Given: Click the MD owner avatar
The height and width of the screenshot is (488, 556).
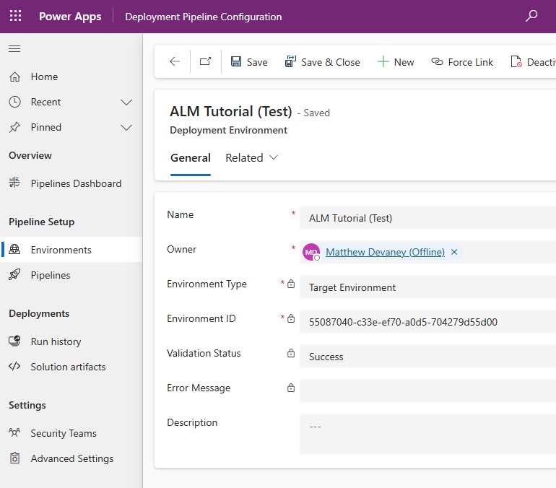Looking at the screenshot, I should (x=311, y=252).
